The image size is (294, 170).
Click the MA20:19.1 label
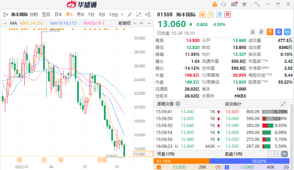(94, 23)
